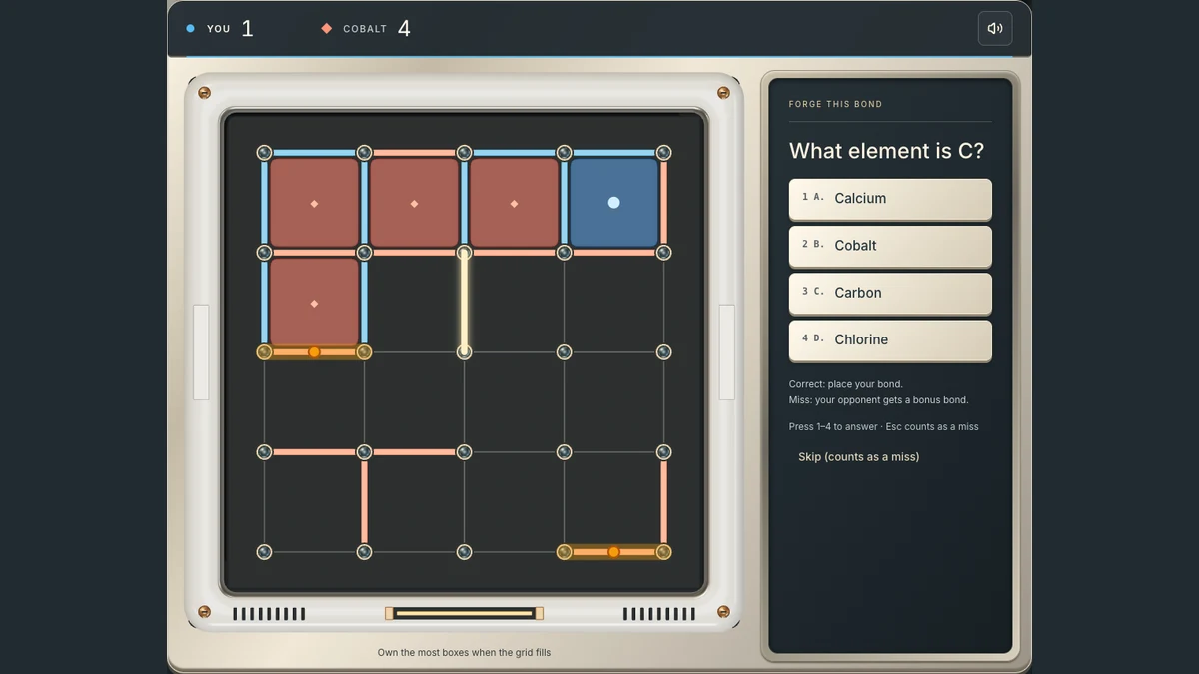Click the blue box owned by You
Screen dimensions: 1199x674
tap(613, 203)
